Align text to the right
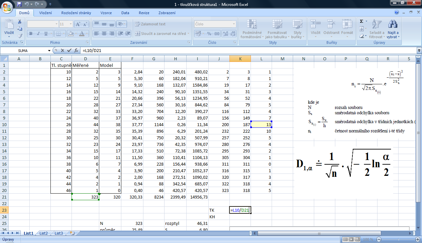 click(x=111, y=34)
